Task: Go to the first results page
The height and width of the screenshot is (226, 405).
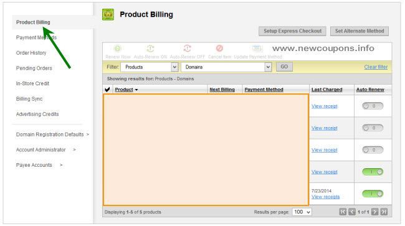Action: pos(343,212)
